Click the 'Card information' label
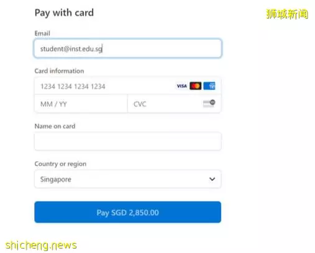The width and height of the screenshot is (315, 253). (x=59, y=71)
